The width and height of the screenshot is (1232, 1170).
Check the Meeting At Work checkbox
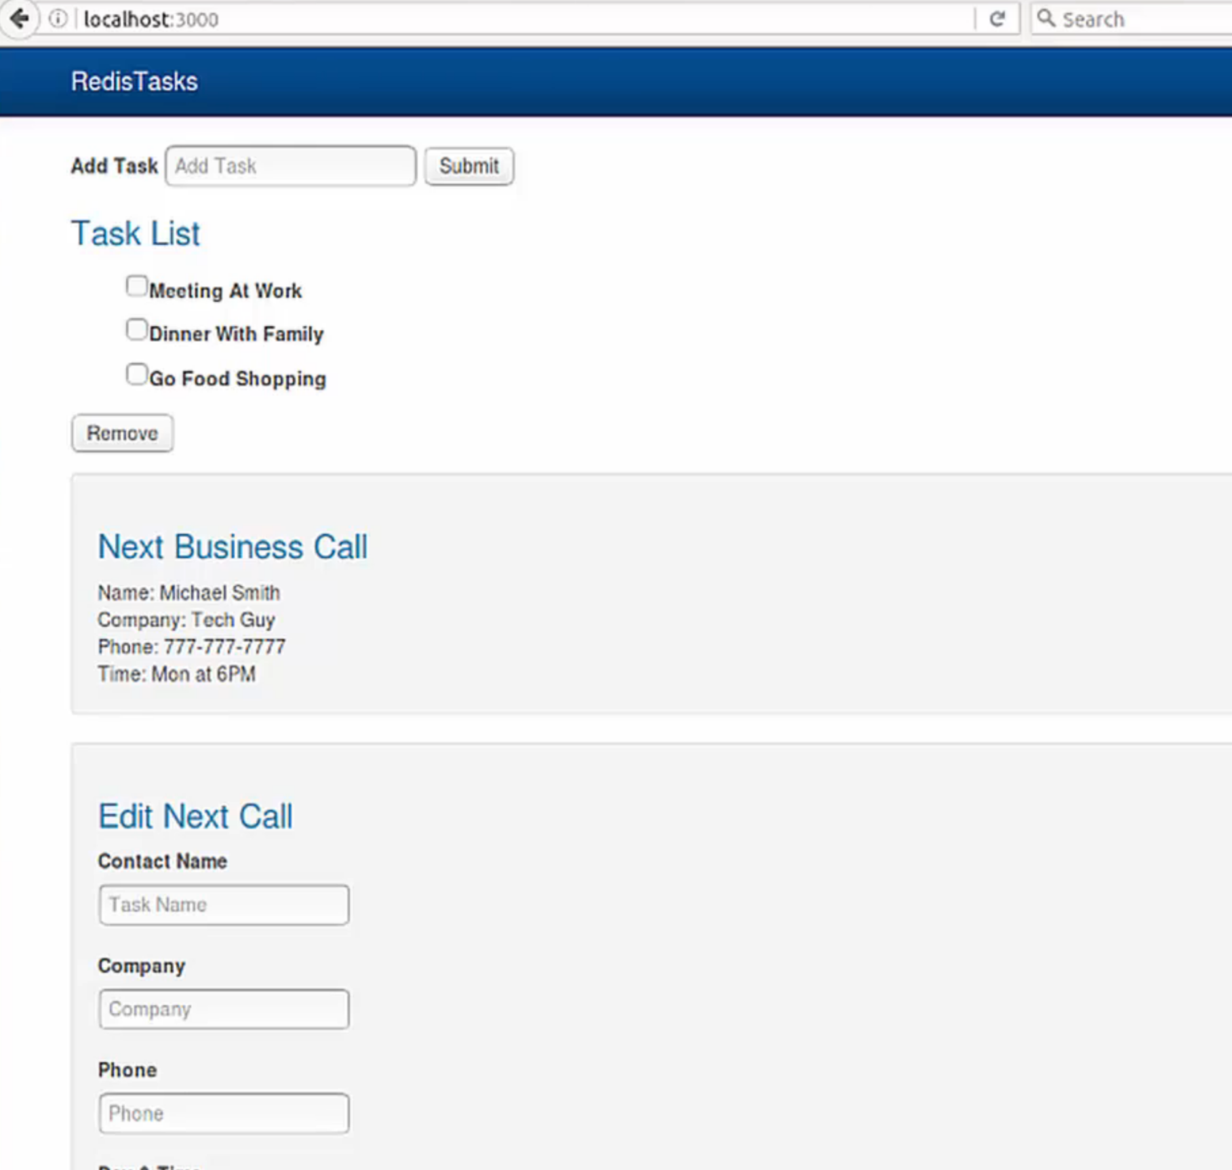point(136,286)
